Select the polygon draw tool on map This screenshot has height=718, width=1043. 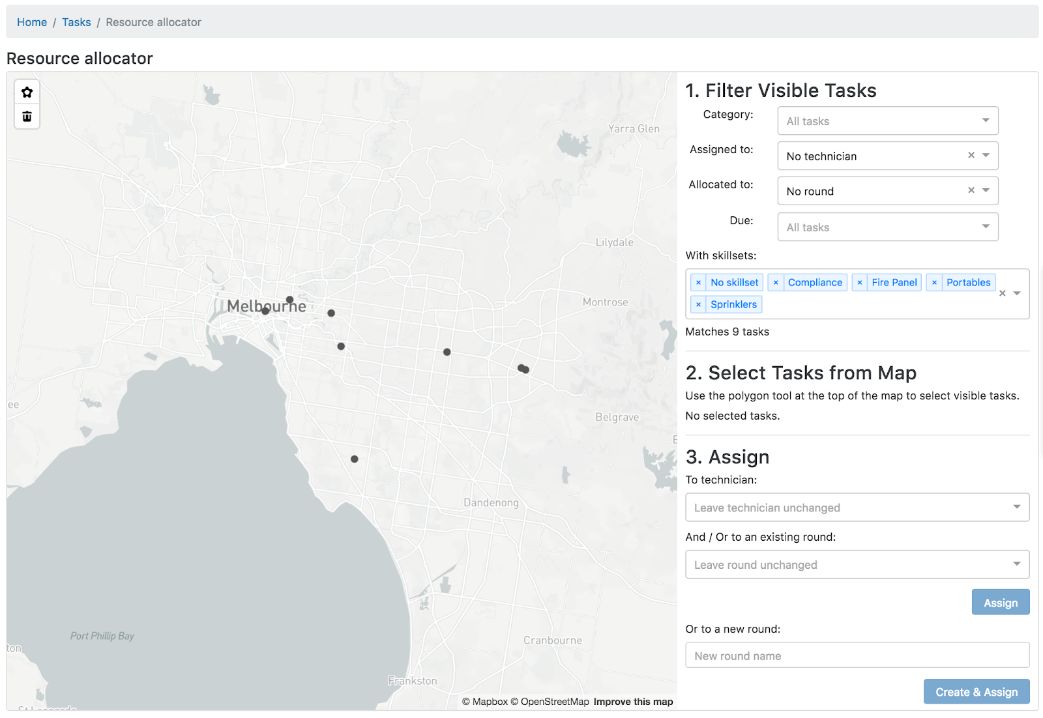point(27,93)
